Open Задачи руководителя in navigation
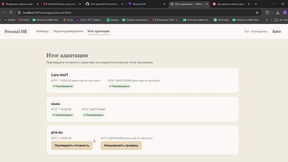The image size is (288, 162). (68, 31)
